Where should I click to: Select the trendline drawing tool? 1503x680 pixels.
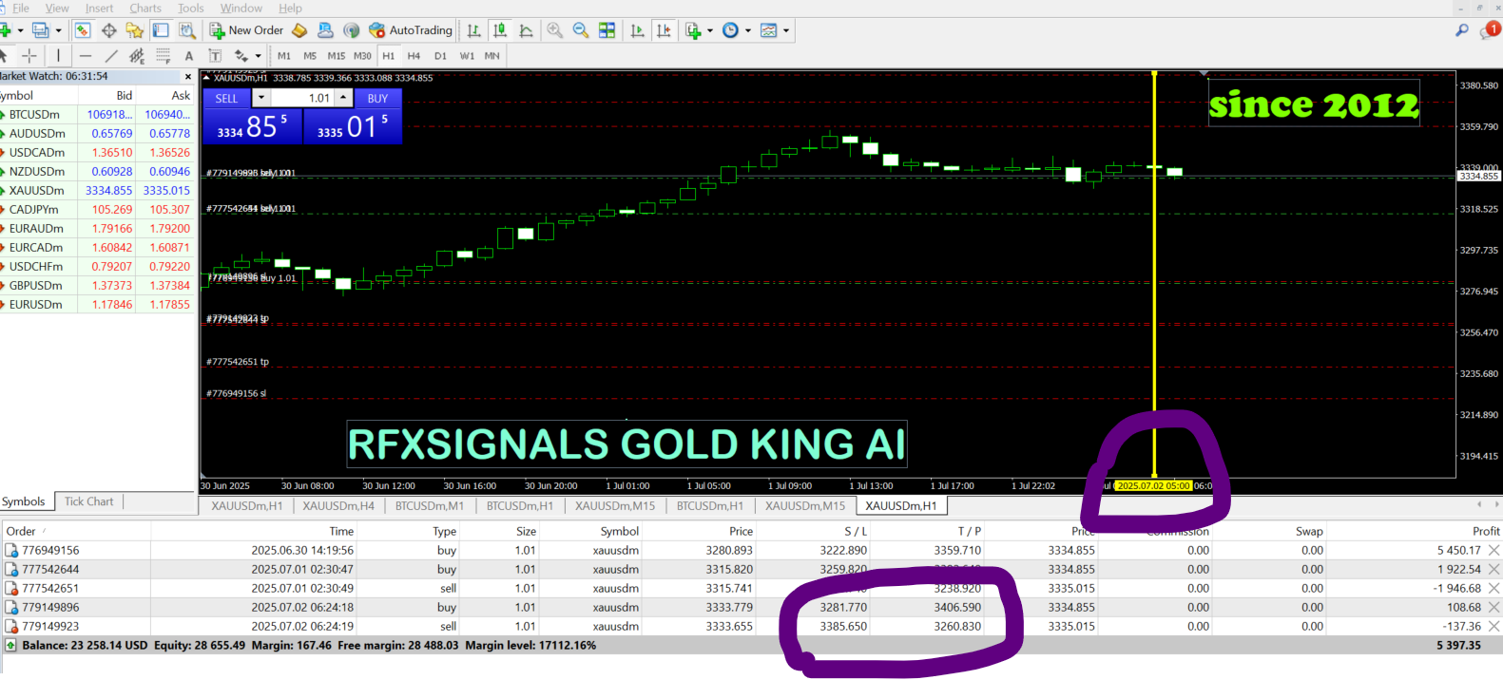coord(111,55)
